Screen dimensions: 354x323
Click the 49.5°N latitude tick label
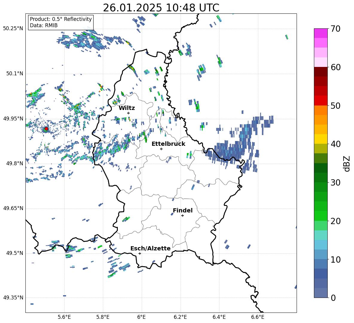[x=15, y=253]
